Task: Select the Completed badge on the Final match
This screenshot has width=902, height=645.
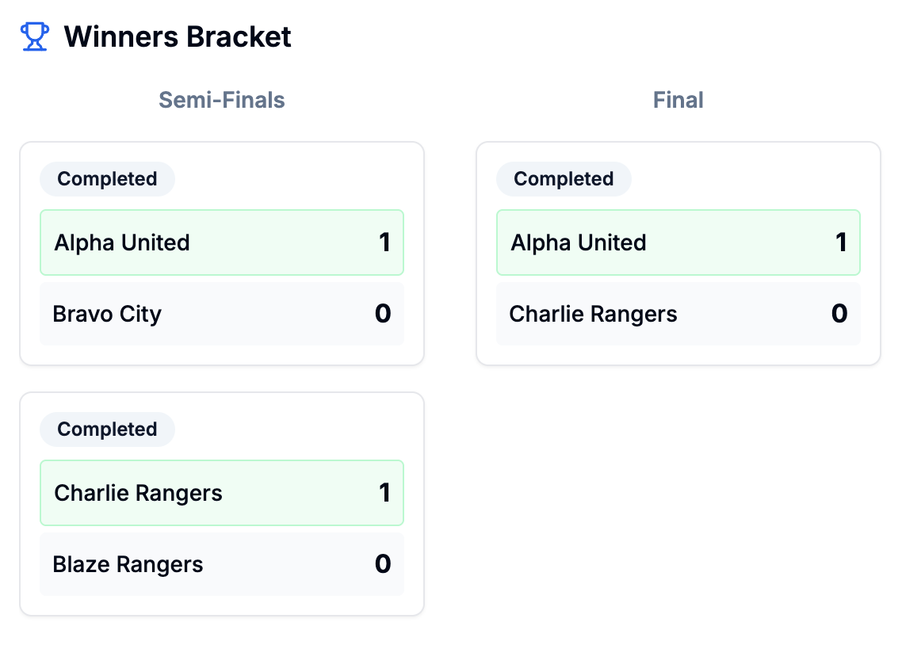Action: [564, 179]
